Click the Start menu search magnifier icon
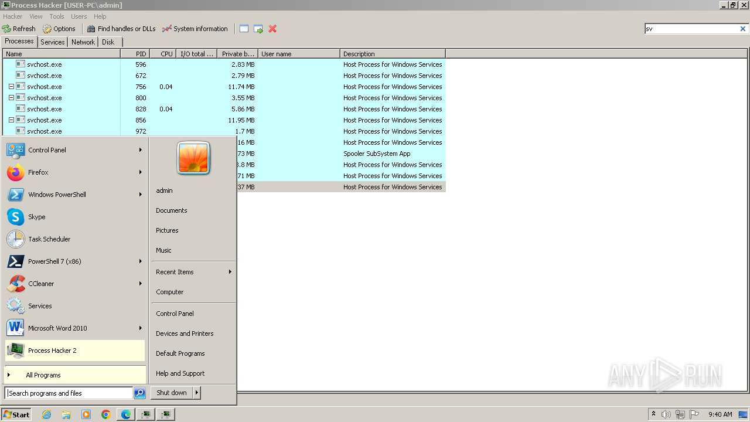The height and width of the screenshot is (422, 750). coord(139,393)
